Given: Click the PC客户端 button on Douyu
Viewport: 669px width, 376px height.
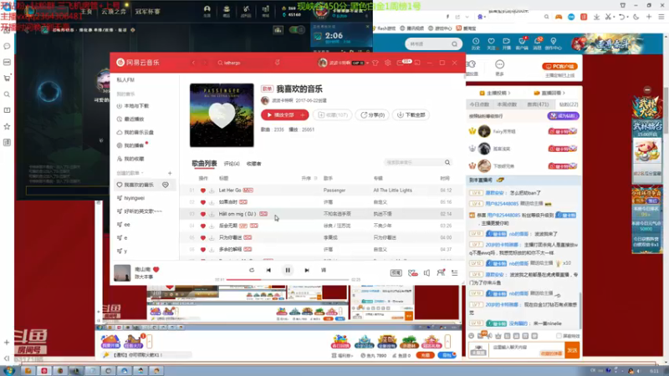Looking at the screenshot, I should [559, 67].
